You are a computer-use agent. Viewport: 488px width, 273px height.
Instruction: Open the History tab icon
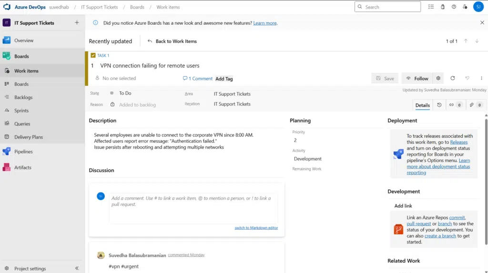coord(439,105)
